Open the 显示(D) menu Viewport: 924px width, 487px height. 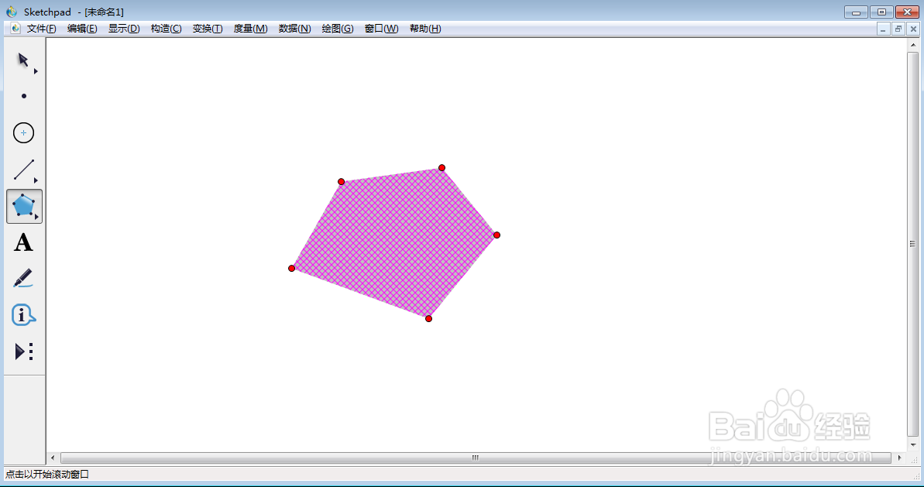[124, 29]
